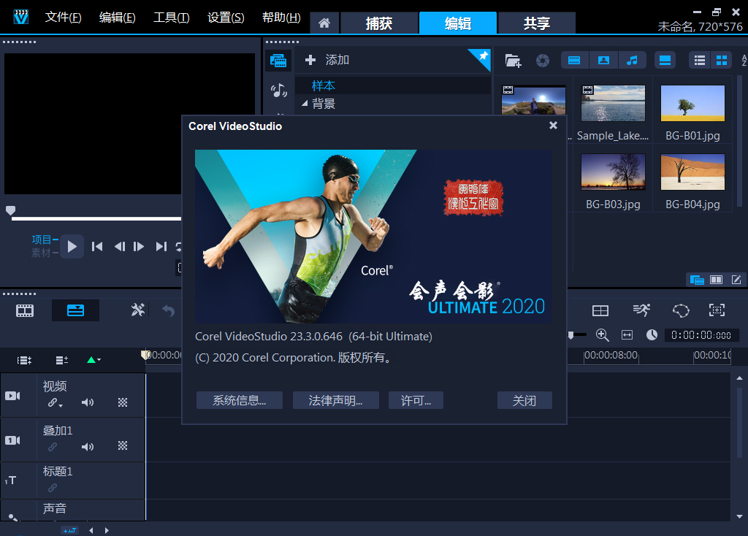
Task: Toggle show photos filter in library
Action: click(x=603, y=61)
